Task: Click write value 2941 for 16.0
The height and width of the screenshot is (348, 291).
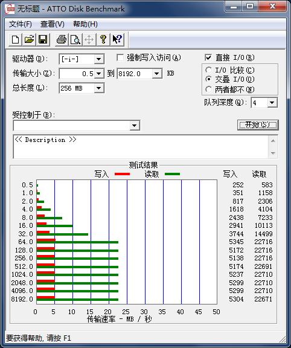Action: tap(236, 225)
